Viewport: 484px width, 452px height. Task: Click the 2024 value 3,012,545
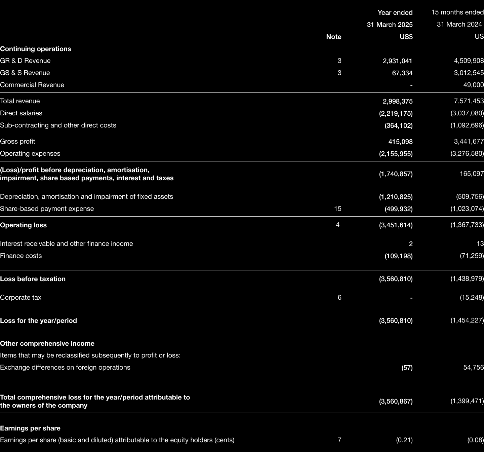pyautogui.click(x=469, y=73)
